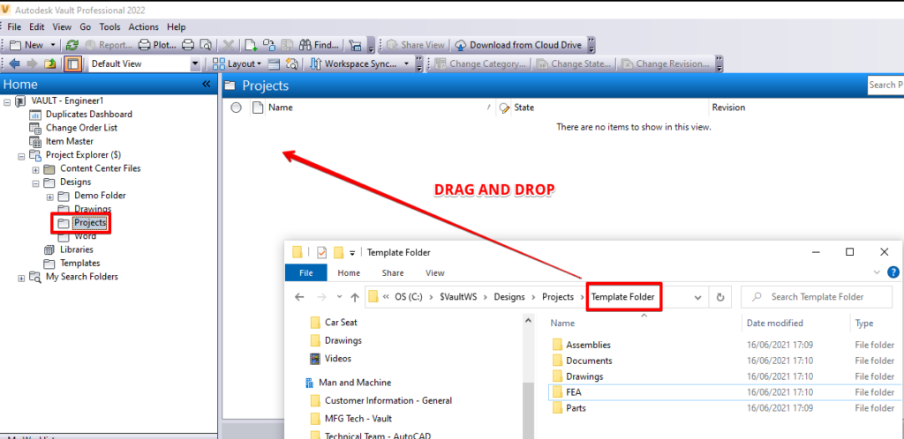Open the Edit menu
The width and height of the screenshot is (904, 439).
point(37,27)
